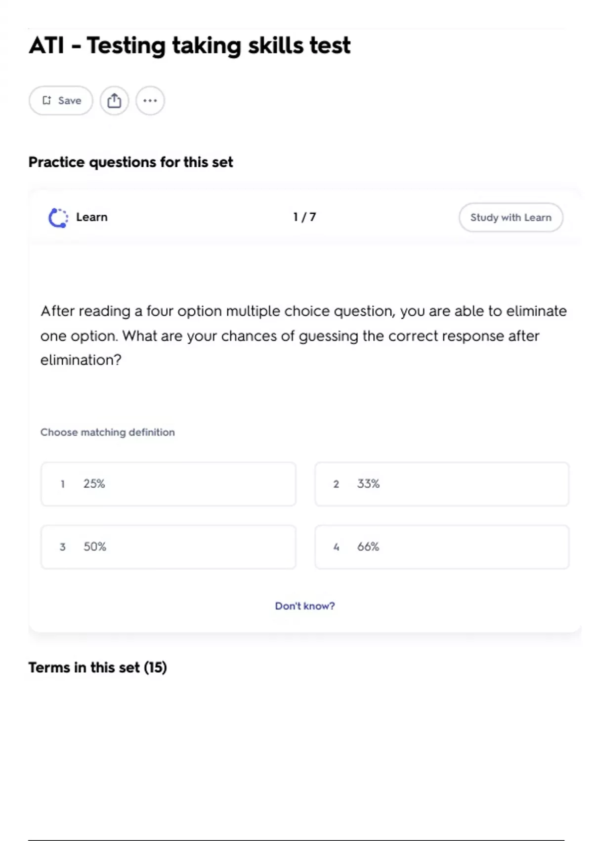The image size is (593, 841).
Task: Click the Terms in this set (15) heading
Action: 98,667
